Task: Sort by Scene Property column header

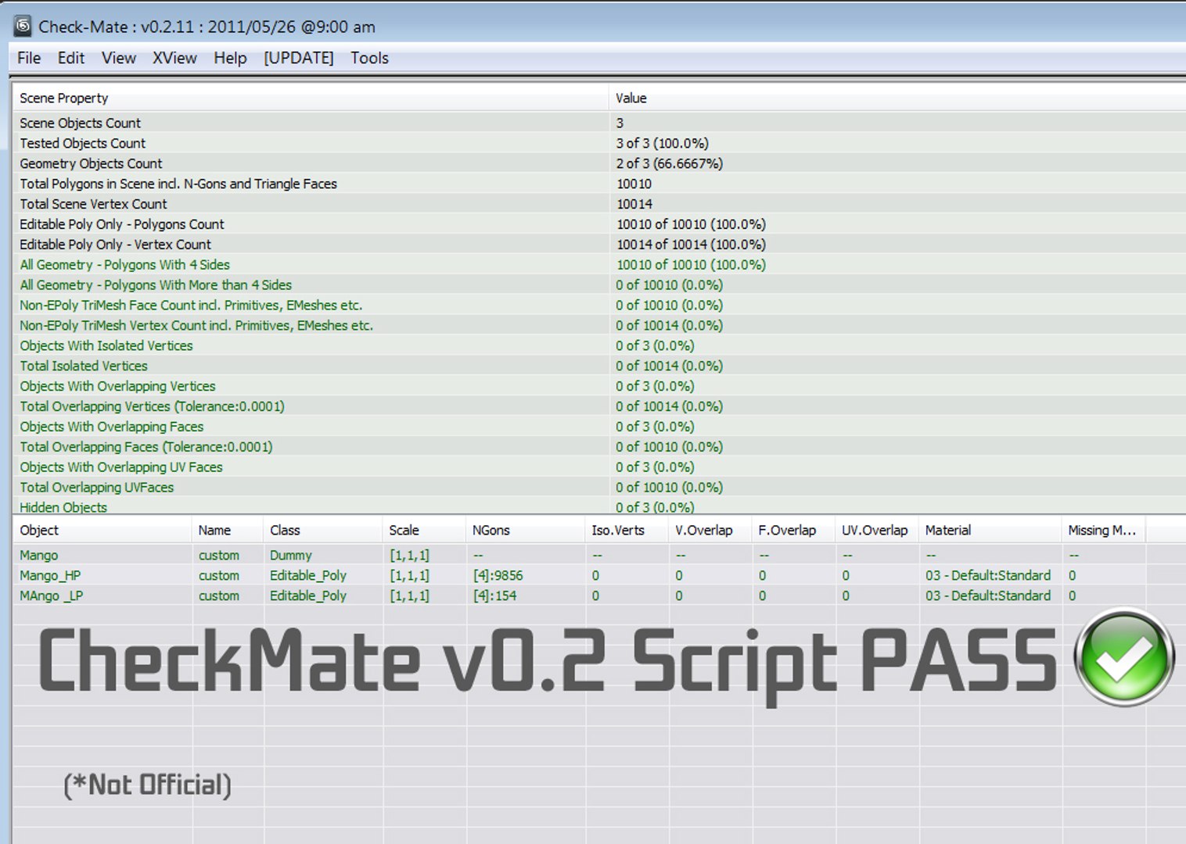Action: (311, 98)
